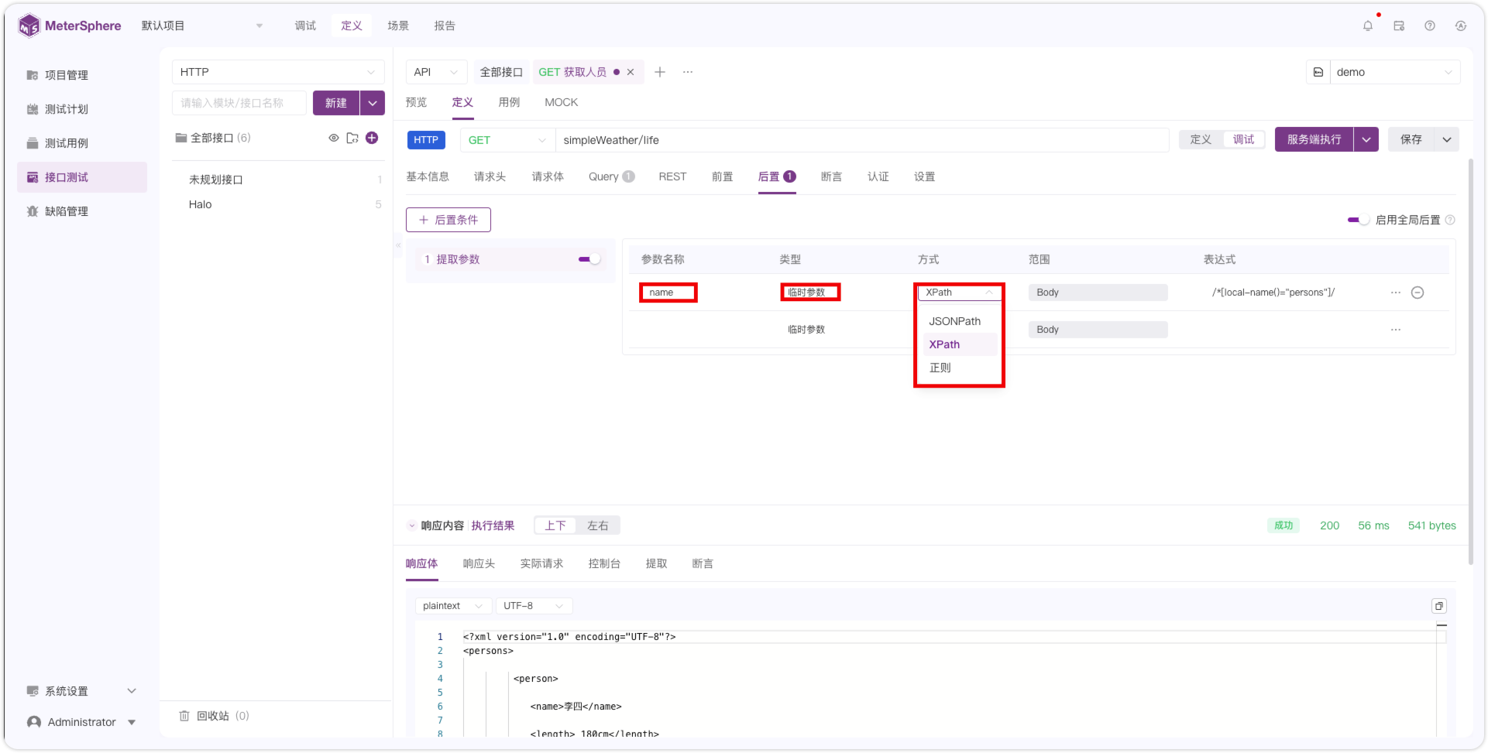The height and width of the screenshot is (753, 1488).
Task: Open the 默认项目 project dropdown
Action: coord(202,26)
